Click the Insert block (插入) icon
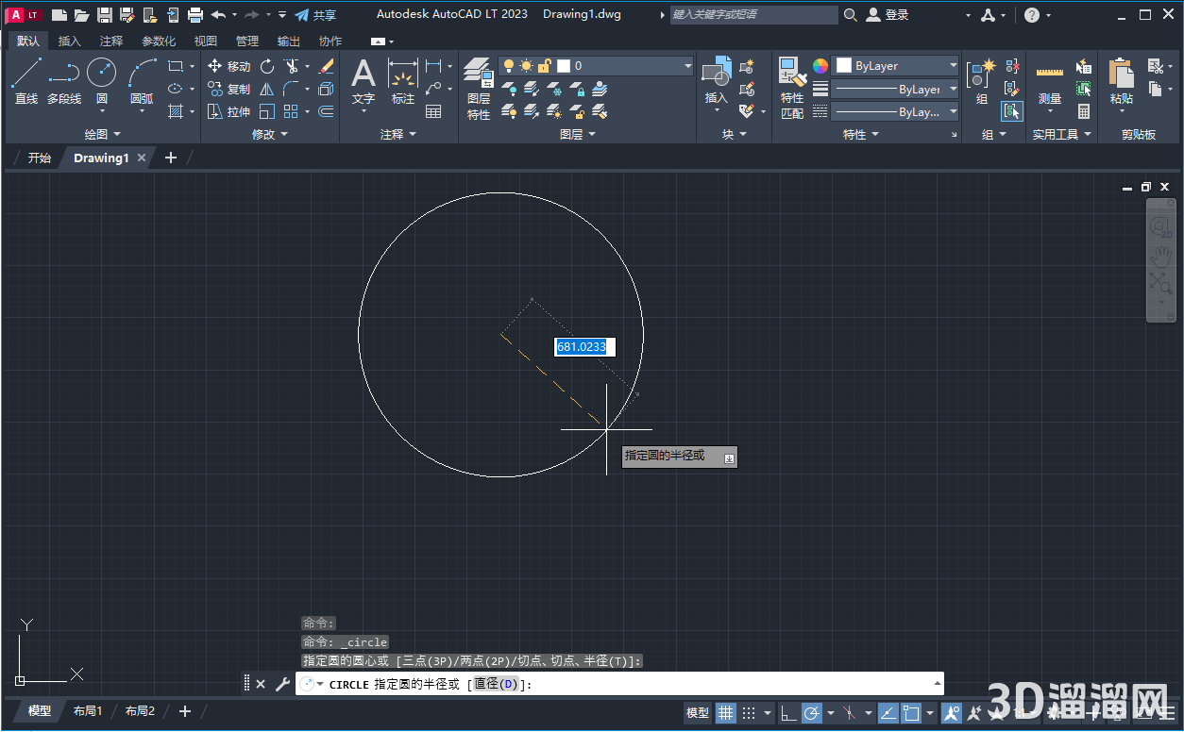The height and width of the screenshot is (732, 1184). click(717, 73)
